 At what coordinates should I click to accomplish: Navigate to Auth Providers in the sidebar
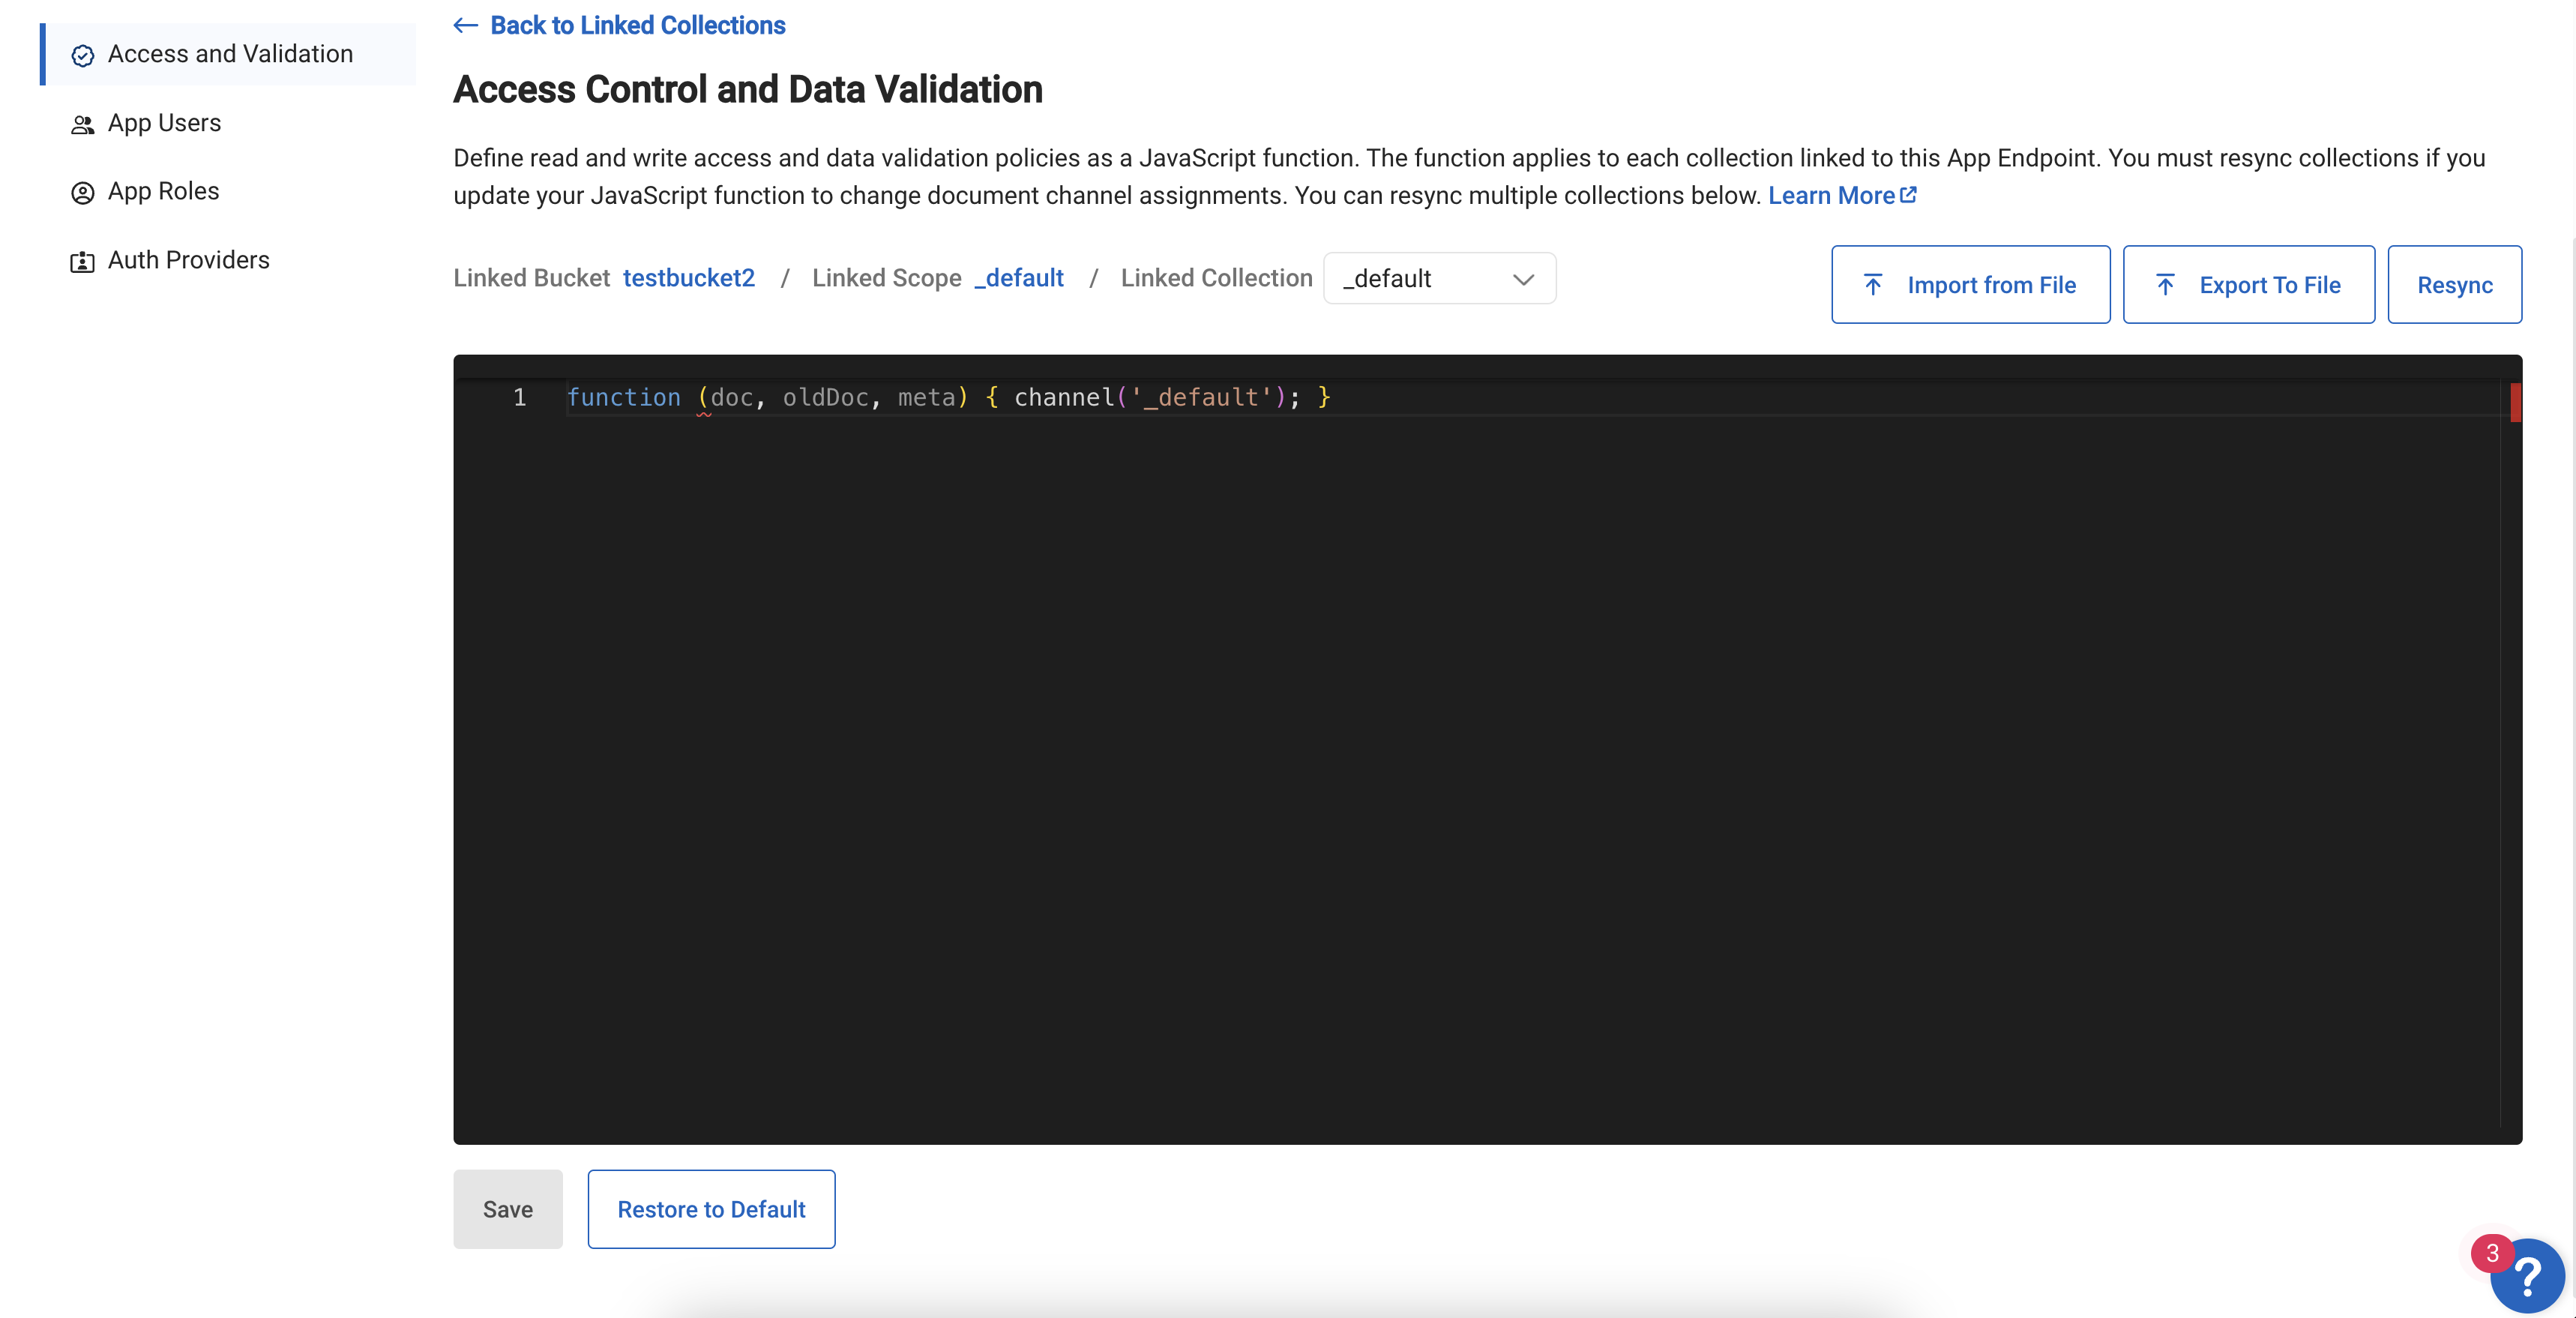click(x=189, y=260)
